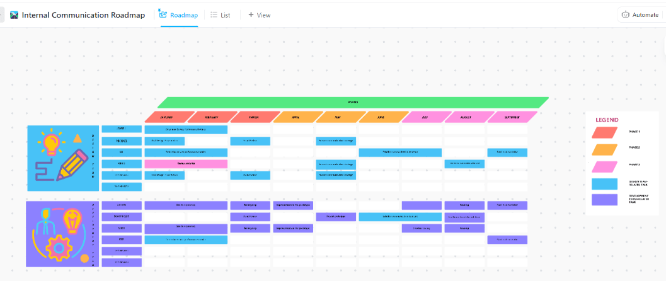Image resolution: width=666 pixels, height=281 pixels.
Task: Select the Phase 2 legend label
Action: (634, 147)
